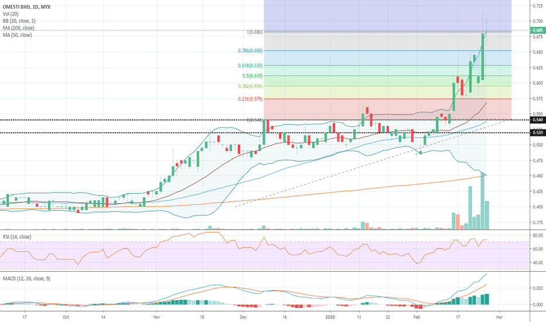Select the RSI (14, close) pane label

pyautogui.click(x=17, y=237)
